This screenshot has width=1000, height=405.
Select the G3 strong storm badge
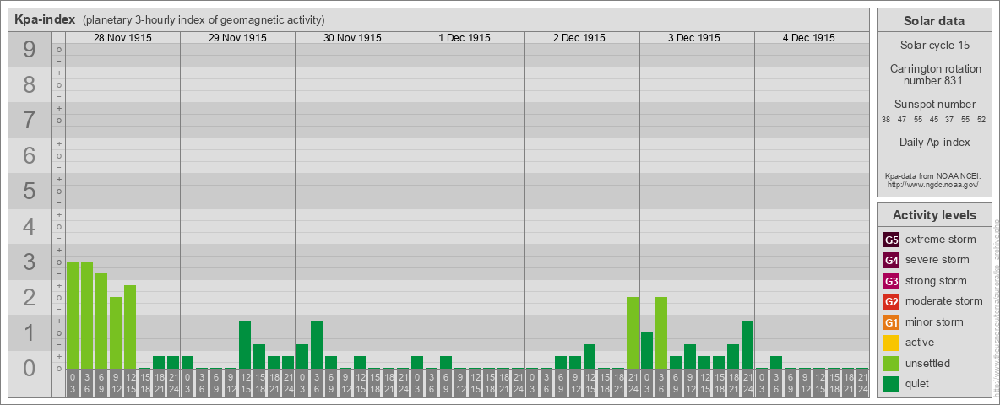pyautogui.click(x=891, y=281)
